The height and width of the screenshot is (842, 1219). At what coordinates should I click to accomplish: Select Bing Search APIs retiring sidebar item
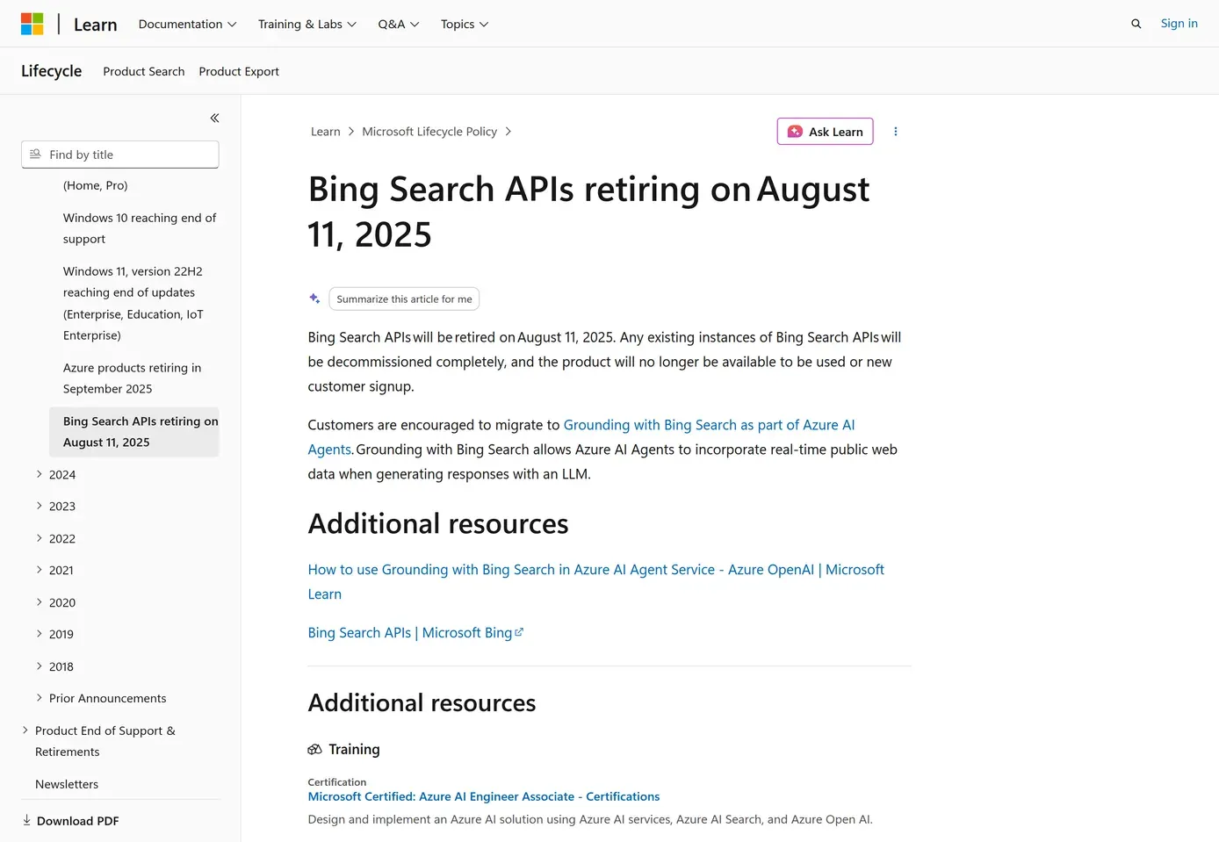tap(134, 432)
